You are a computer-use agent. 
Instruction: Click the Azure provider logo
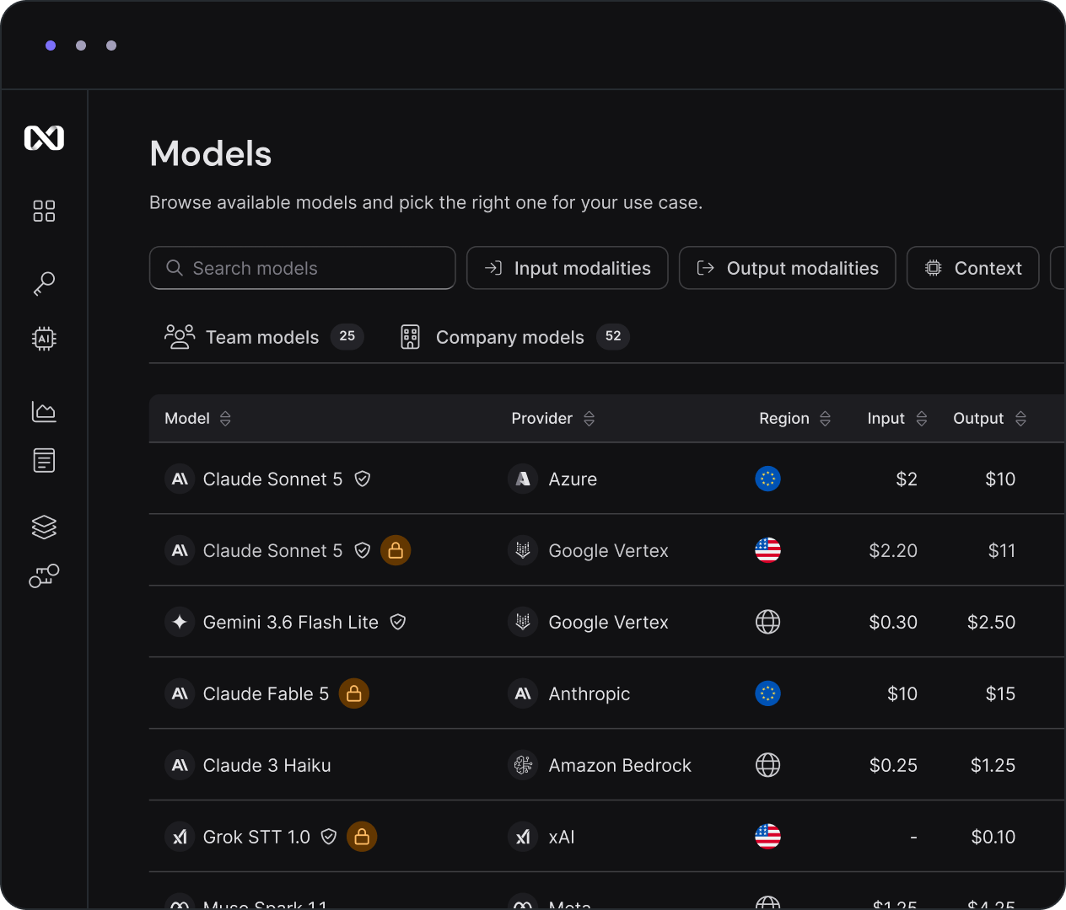pos(523,479)
